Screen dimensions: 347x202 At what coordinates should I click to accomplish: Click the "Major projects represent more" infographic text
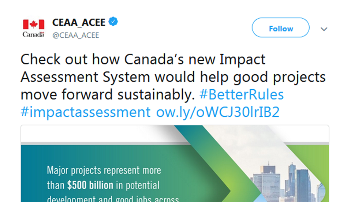[x=104, y=171]
